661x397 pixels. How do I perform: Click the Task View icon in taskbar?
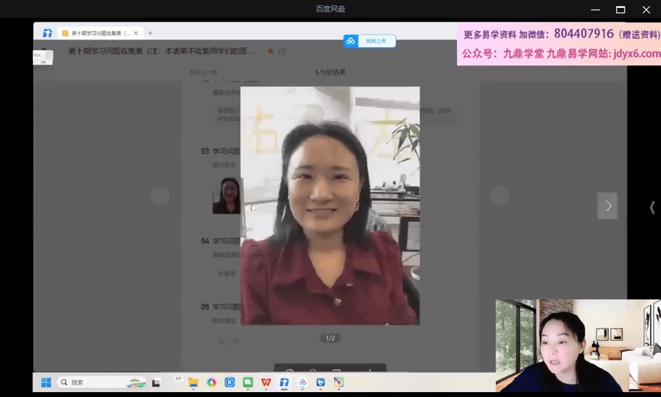[157, 382]
